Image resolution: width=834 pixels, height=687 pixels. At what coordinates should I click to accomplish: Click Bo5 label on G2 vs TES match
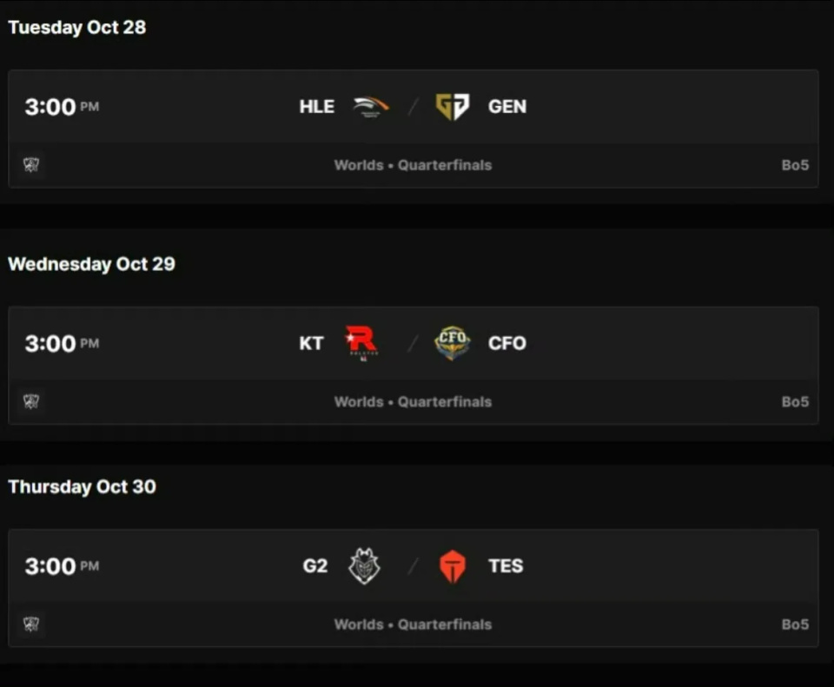click(x=795, y=624)
